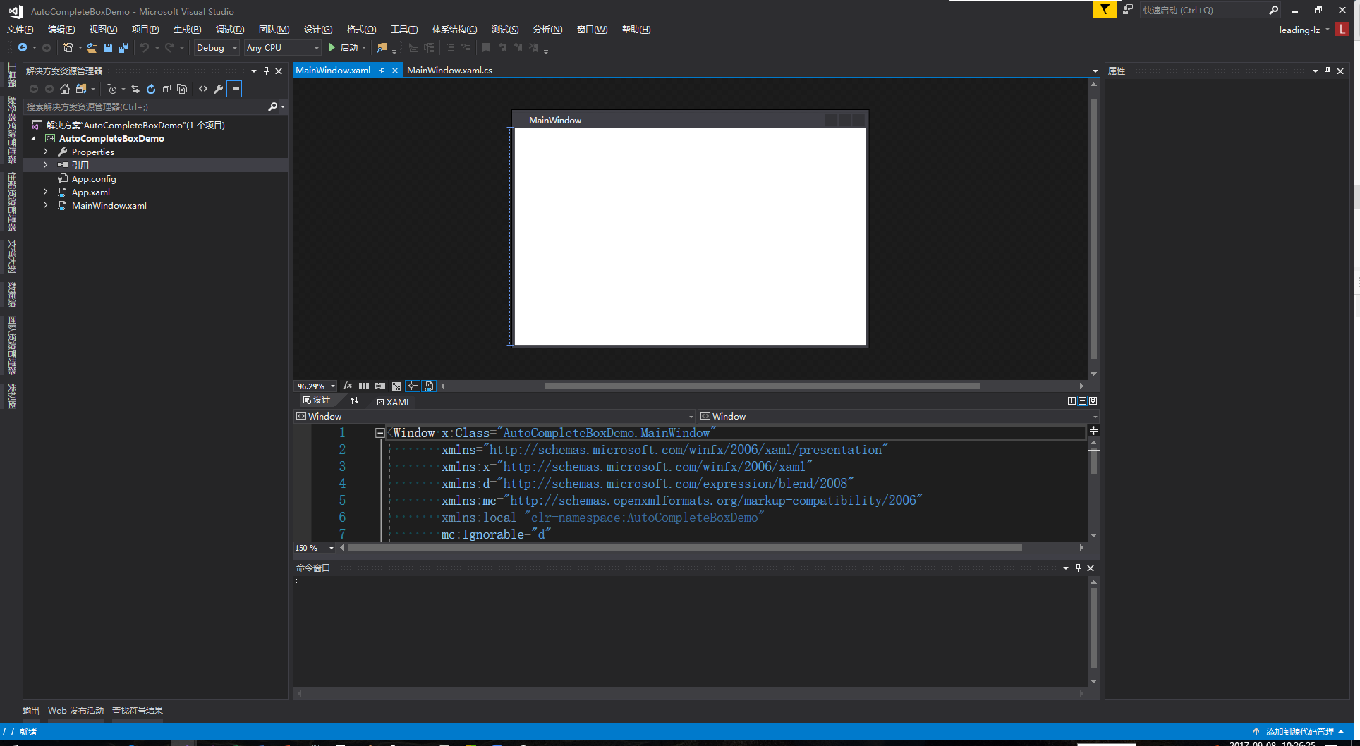
Task: Collapse all items in Solution Explorer
Action: (x=166, y=89)
